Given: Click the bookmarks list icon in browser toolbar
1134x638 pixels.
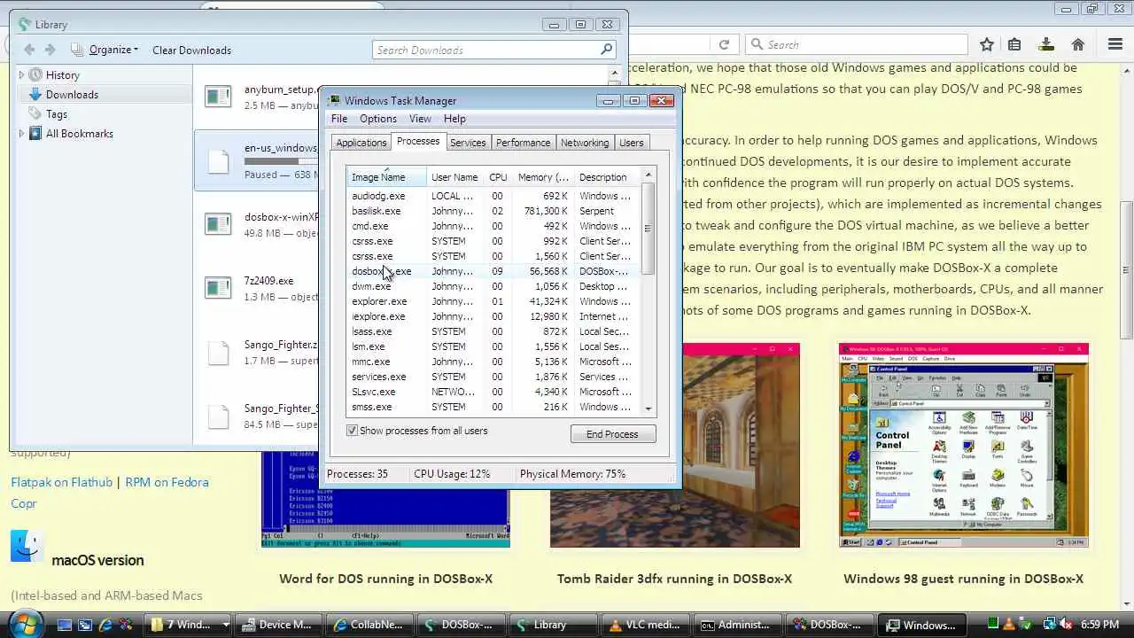Looking at the screenshot, I should coord(1014,44).
